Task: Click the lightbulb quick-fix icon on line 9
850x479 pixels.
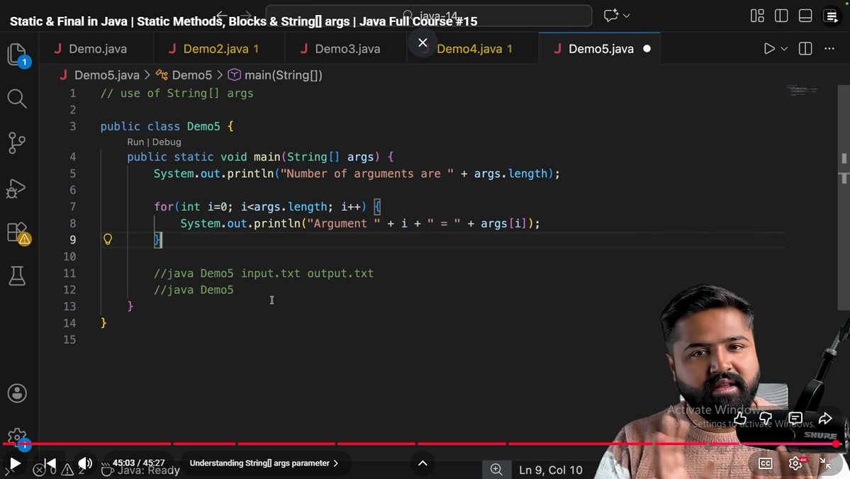Action: click(107, 239)
